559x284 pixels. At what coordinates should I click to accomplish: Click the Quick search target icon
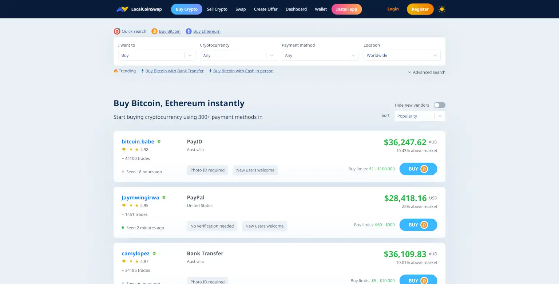coord(117,31)
